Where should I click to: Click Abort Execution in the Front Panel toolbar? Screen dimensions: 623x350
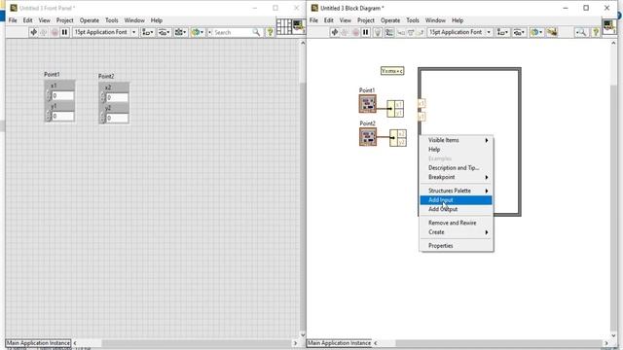coord(55,32)
